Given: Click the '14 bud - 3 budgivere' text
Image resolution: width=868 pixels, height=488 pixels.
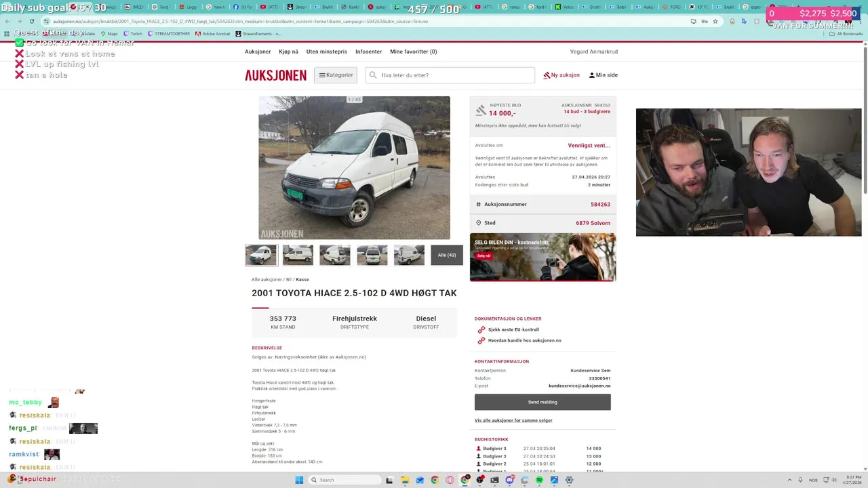Looking at the screenshot, I should 587,111.
